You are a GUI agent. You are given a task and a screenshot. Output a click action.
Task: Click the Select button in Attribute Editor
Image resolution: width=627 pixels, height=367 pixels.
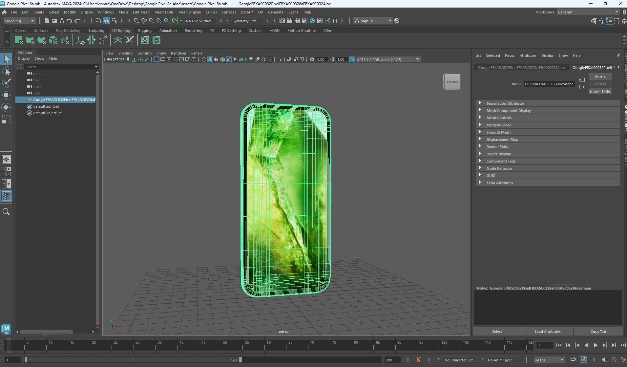pos(497,331)
